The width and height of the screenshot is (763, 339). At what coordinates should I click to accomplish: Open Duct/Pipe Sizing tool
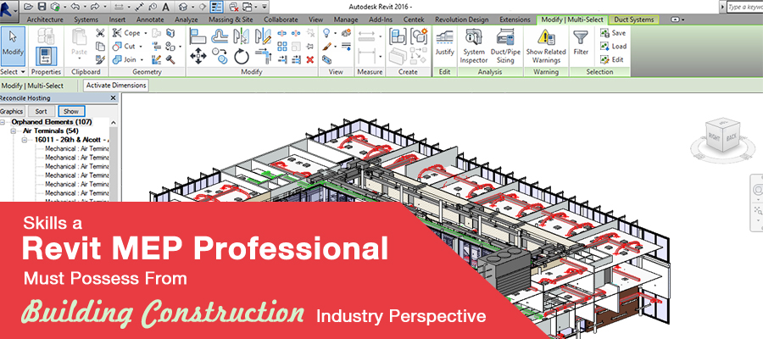(505, 47)
